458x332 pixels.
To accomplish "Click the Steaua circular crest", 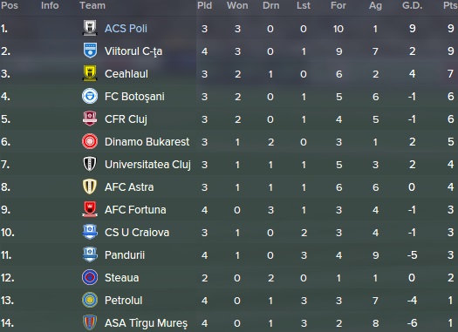I will click(90, 277).
